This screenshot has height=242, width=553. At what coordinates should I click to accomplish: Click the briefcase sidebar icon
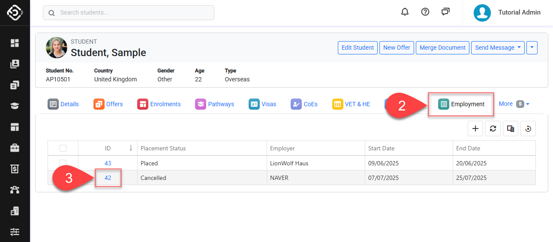(x=15, y=148)
